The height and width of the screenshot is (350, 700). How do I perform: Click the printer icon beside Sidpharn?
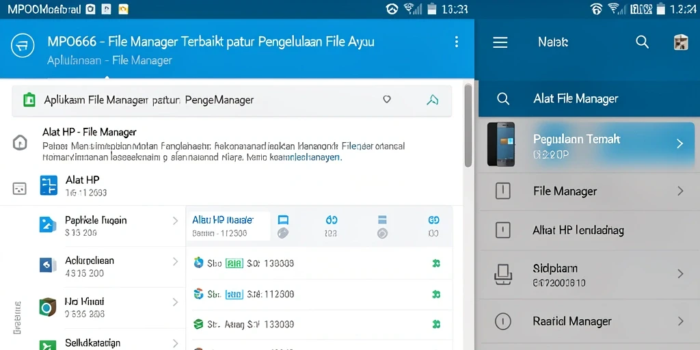[503, 274]
